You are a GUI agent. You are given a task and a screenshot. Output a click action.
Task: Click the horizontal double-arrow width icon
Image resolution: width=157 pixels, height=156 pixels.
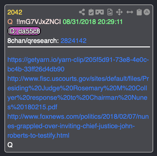(x=130, y=12)
